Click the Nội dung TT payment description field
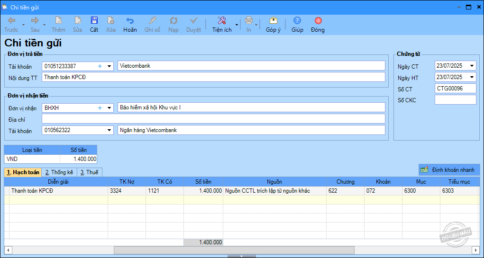The width and height of the screenshot is (484, 258). point(213,77)
